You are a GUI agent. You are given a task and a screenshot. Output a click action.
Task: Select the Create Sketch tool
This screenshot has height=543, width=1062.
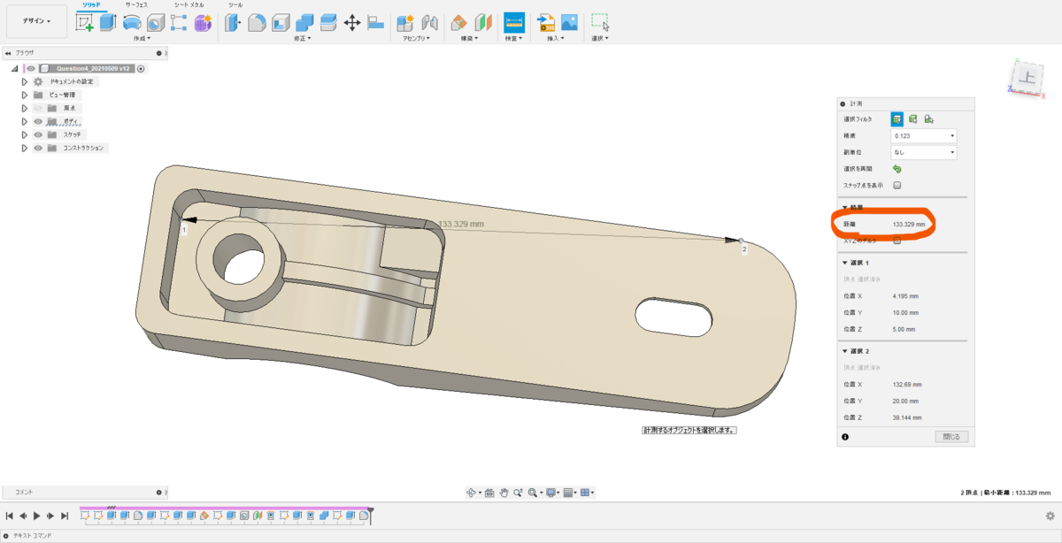point(85,23)
